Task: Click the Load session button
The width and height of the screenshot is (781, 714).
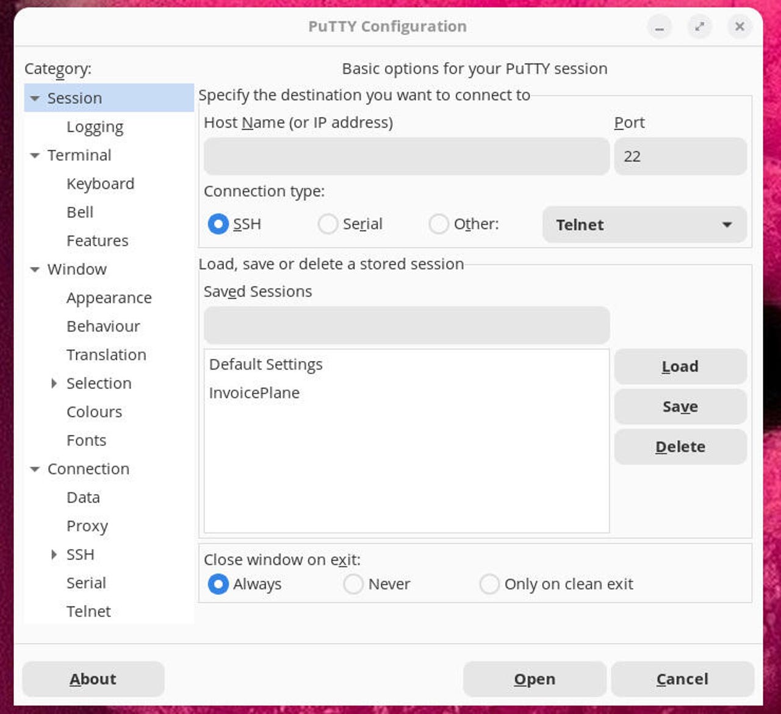Action: (680, 366)
